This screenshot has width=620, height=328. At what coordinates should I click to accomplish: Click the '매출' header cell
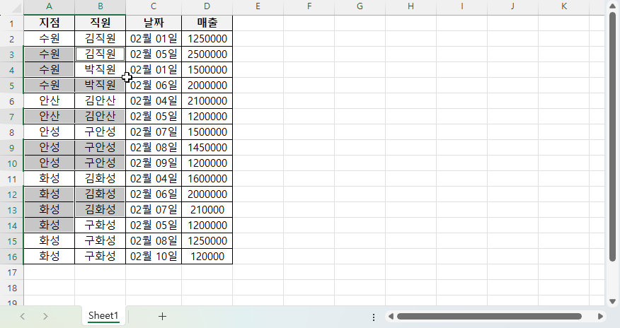click(x=207, y=23)
